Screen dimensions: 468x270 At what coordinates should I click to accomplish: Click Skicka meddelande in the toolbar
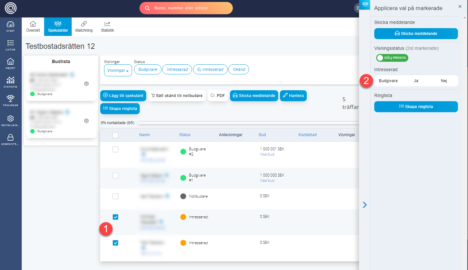(254, 96)
